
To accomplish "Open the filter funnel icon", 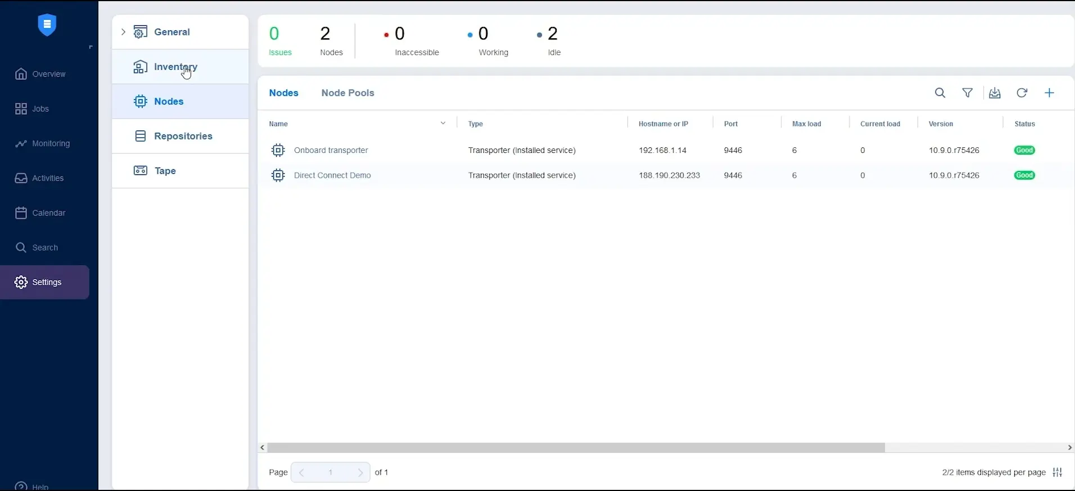I will point(968,93).
